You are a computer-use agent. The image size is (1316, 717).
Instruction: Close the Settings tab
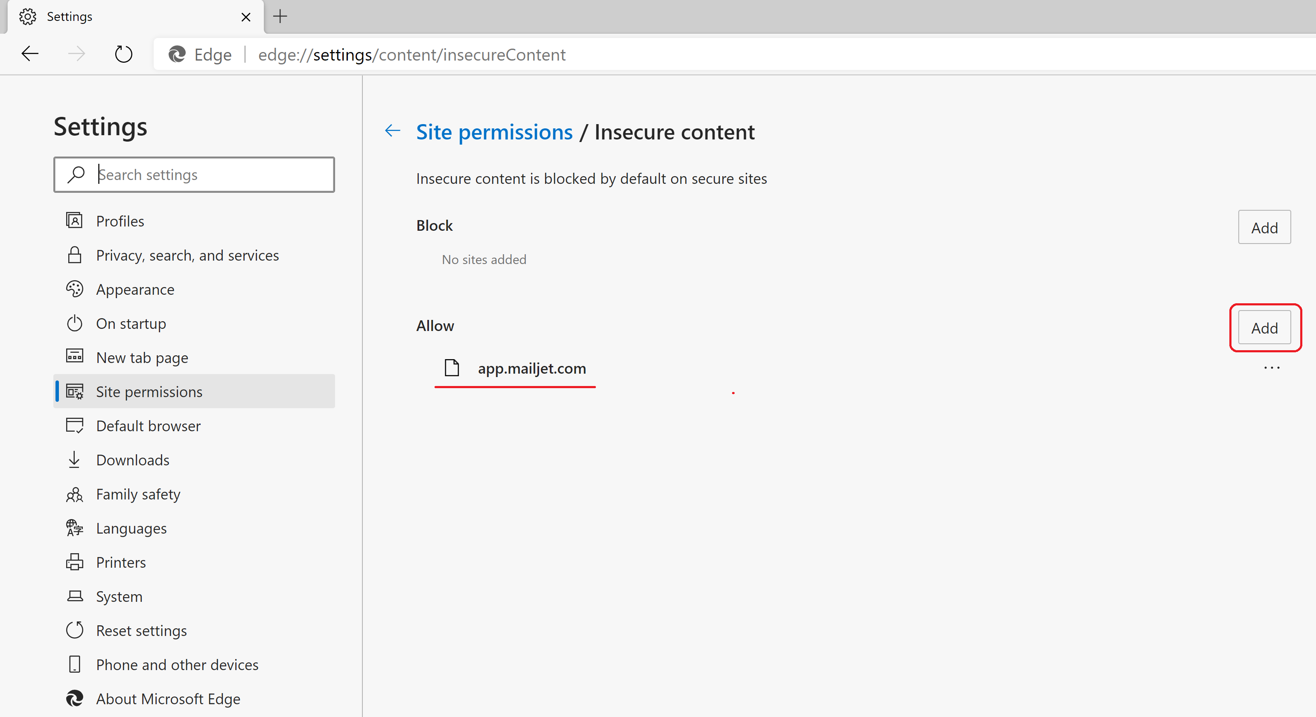click(246, 17)
